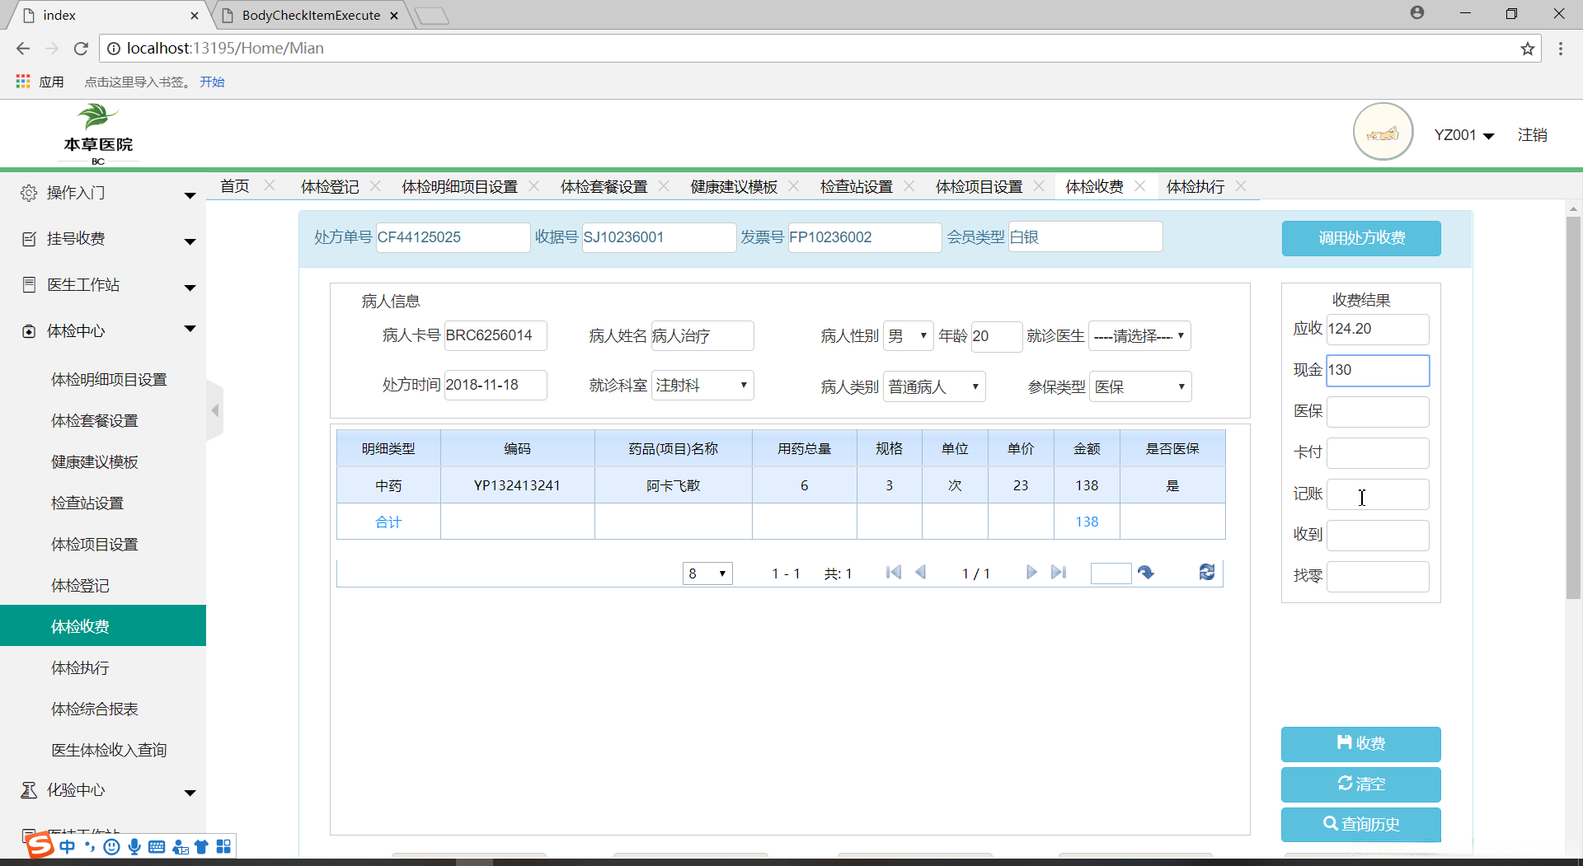Go to the first page of results
This screenshot has height=866, width=1583.
893,573
